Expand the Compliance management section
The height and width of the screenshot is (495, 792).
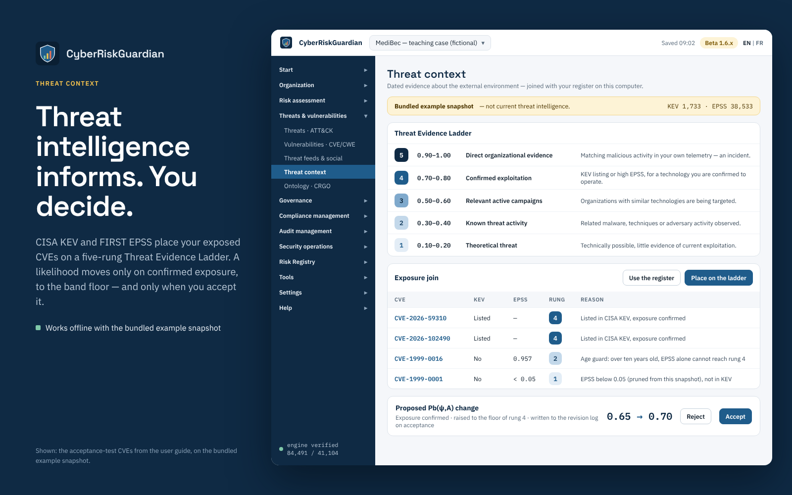(323, 216)
